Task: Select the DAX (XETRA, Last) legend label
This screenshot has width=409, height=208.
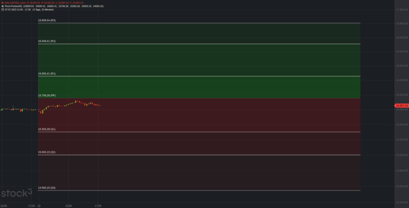Action: point(15,3)
